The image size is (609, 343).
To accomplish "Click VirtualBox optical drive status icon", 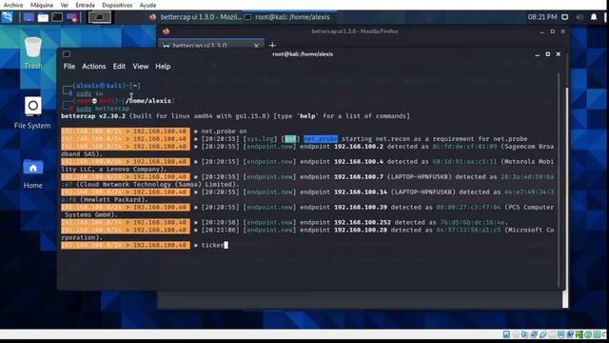I will pyautogui.click(x=516, y=334).
